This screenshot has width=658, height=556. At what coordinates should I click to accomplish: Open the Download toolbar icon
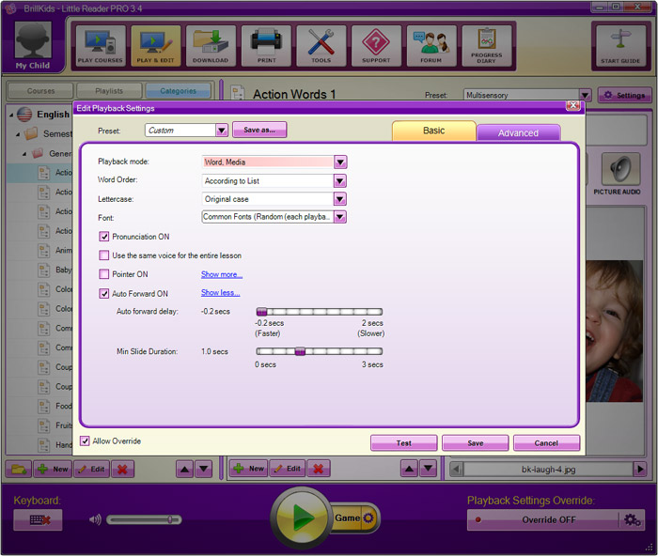tap(211, 46)
